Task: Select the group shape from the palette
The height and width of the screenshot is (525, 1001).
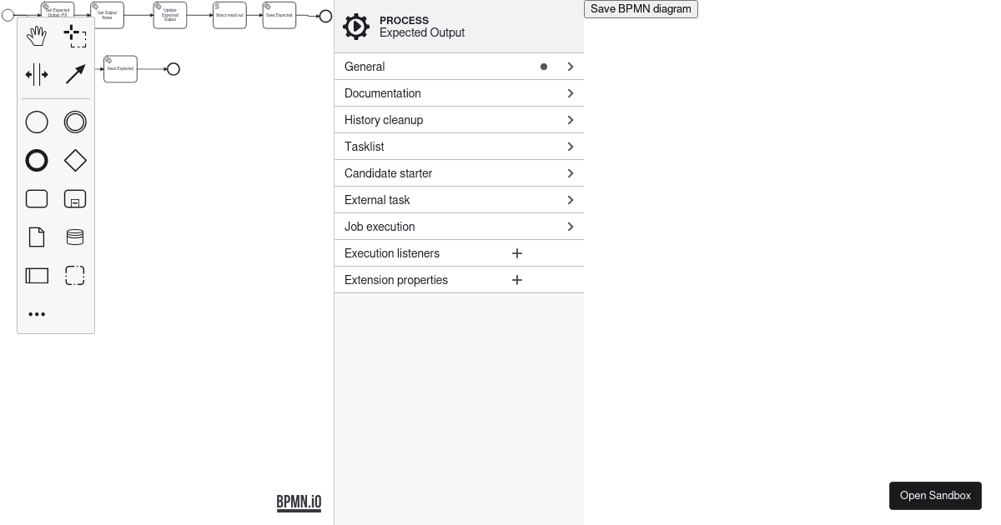Action: 75,275
